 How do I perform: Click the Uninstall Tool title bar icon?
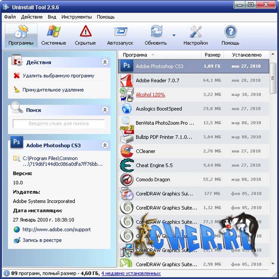coord(6,7)
